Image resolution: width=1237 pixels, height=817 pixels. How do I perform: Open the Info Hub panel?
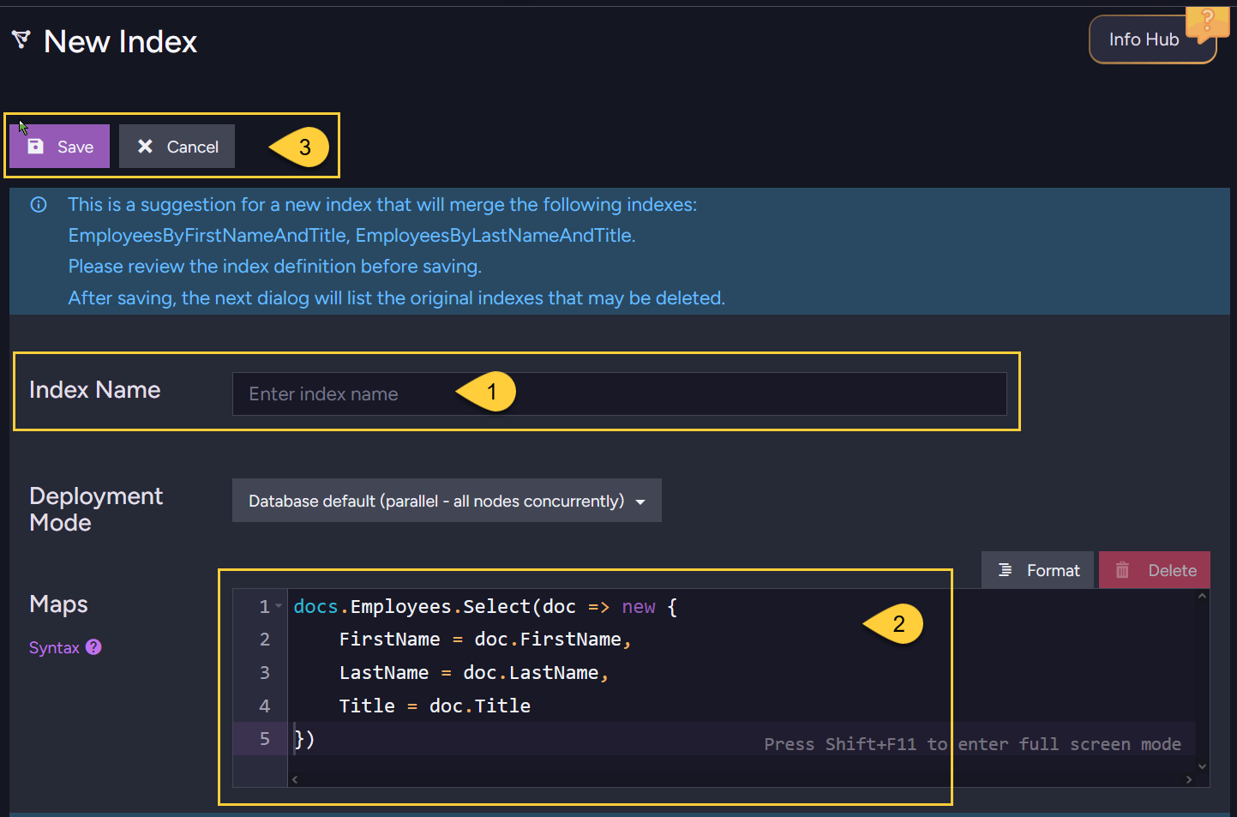pyautogui.click(x=1144, y=39)
